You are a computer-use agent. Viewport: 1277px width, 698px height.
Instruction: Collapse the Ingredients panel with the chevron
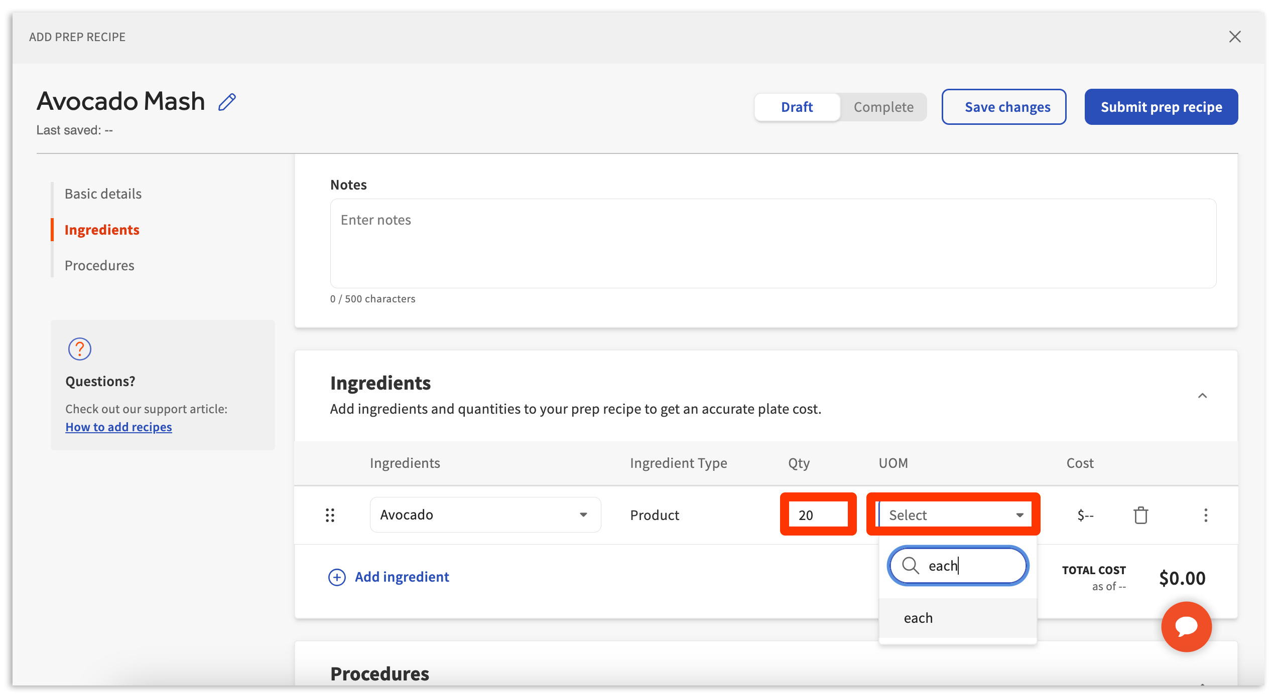(x=1203, y=396)
